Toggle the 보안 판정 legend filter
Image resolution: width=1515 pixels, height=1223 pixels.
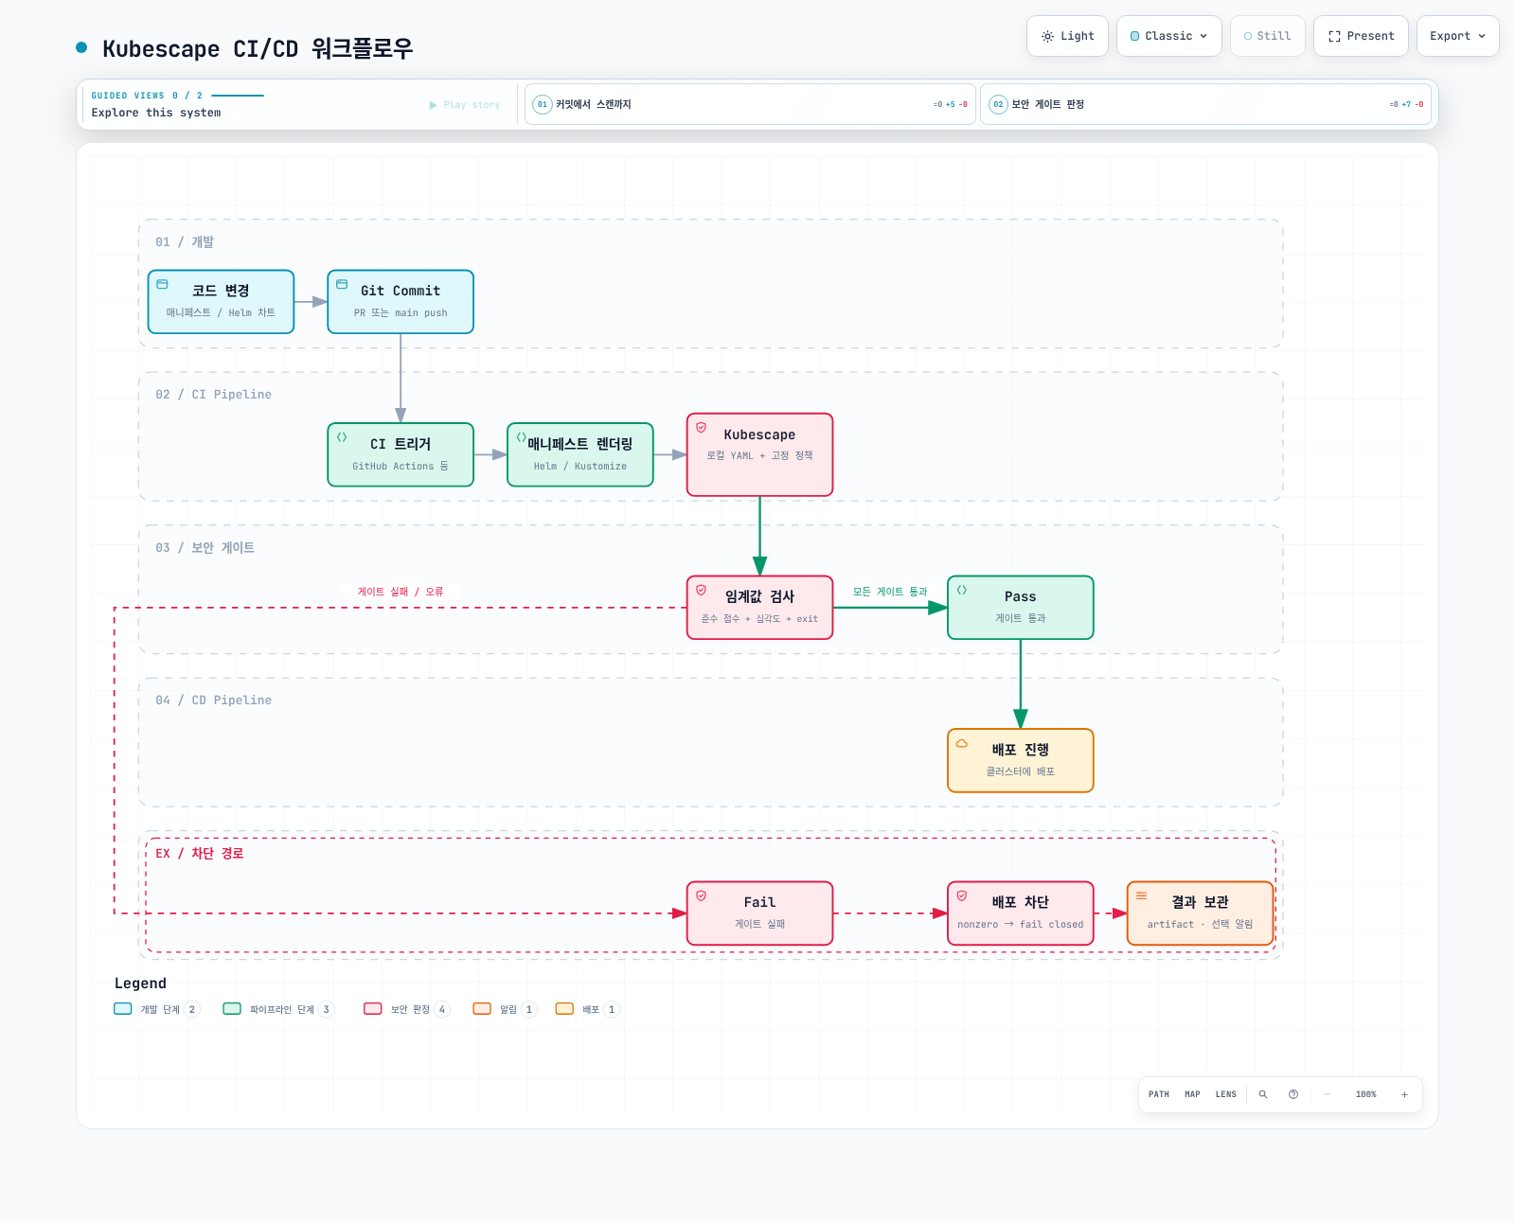[x=407, y=1009]
